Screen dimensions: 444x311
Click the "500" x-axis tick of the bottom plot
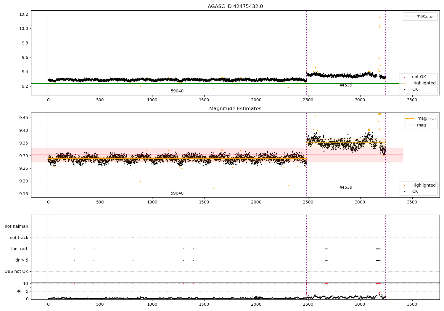pyautogui.click(x=100, y=304)
